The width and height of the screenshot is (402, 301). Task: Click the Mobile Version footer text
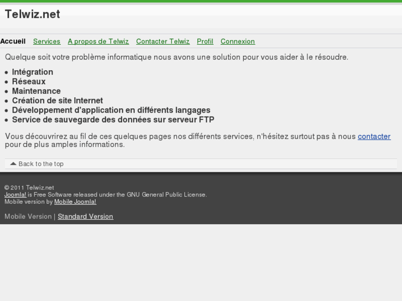click(28, 216)
